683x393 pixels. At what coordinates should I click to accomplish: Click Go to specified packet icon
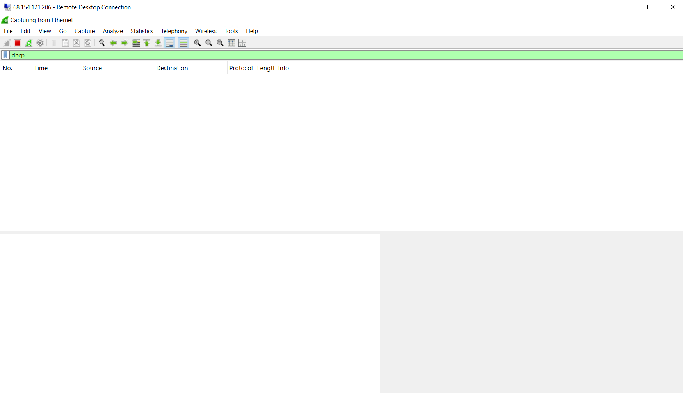(x=136, y=43)
